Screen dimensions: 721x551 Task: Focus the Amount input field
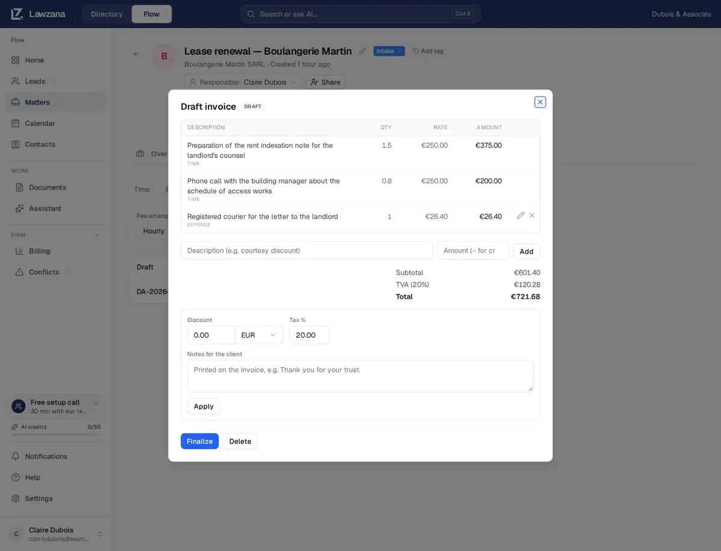coord(473,251)
